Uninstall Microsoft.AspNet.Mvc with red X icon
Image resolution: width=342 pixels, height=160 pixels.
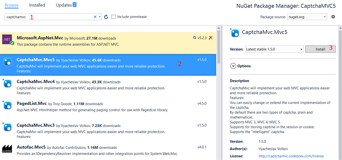tap(211, 38)
